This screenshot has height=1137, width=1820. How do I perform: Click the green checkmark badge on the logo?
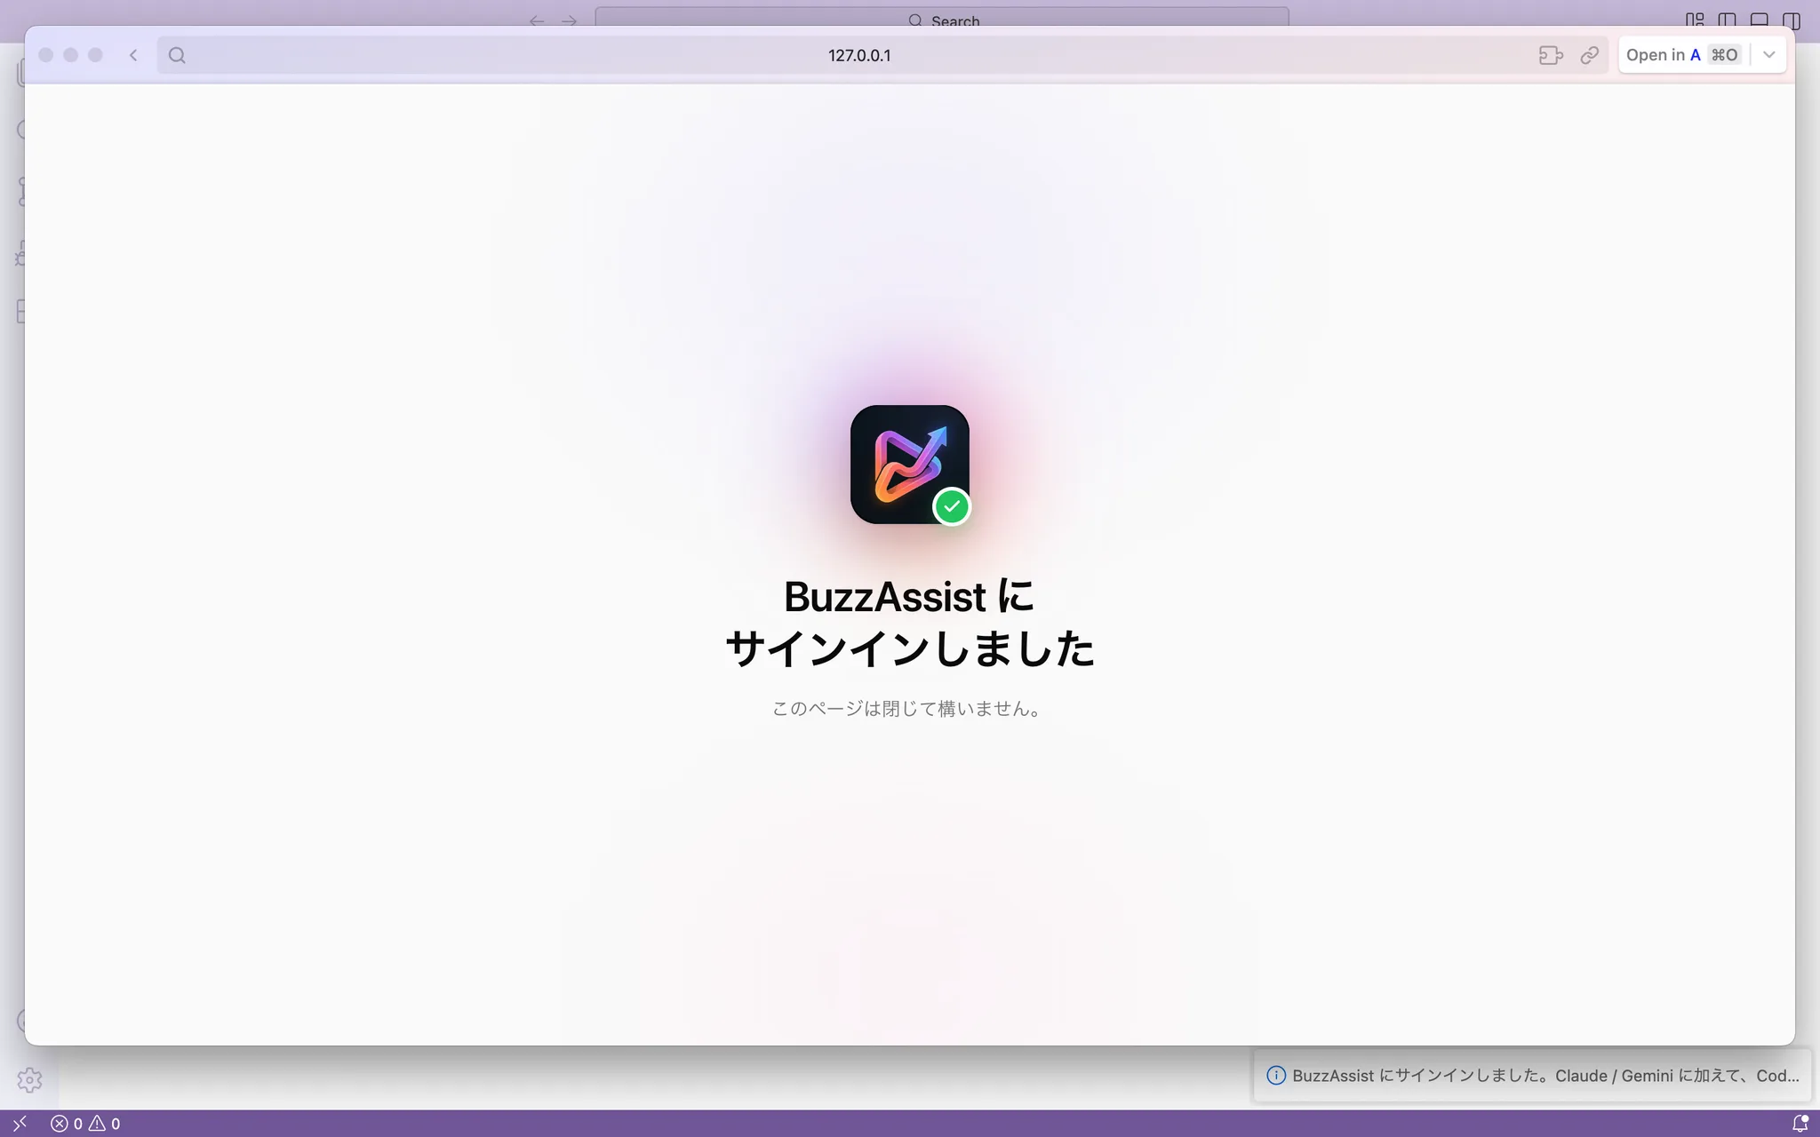coord(952,506)
